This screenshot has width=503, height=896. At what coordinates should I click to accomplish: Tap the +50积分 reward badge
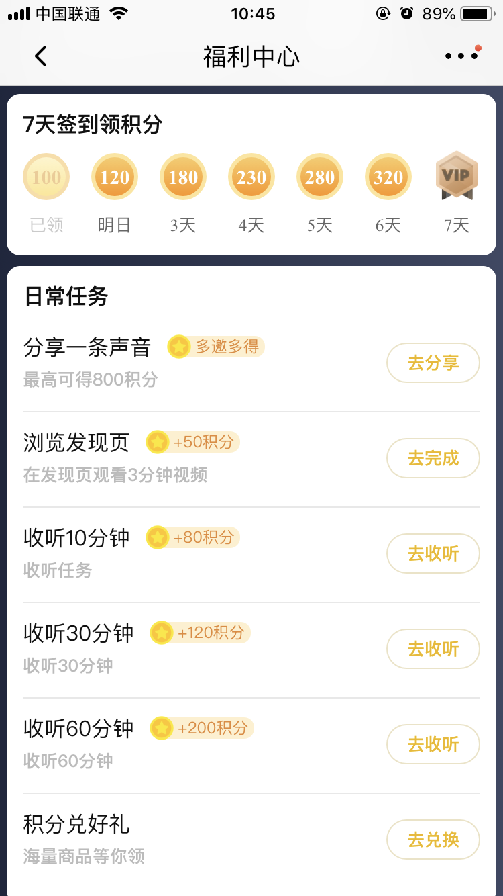193,442
